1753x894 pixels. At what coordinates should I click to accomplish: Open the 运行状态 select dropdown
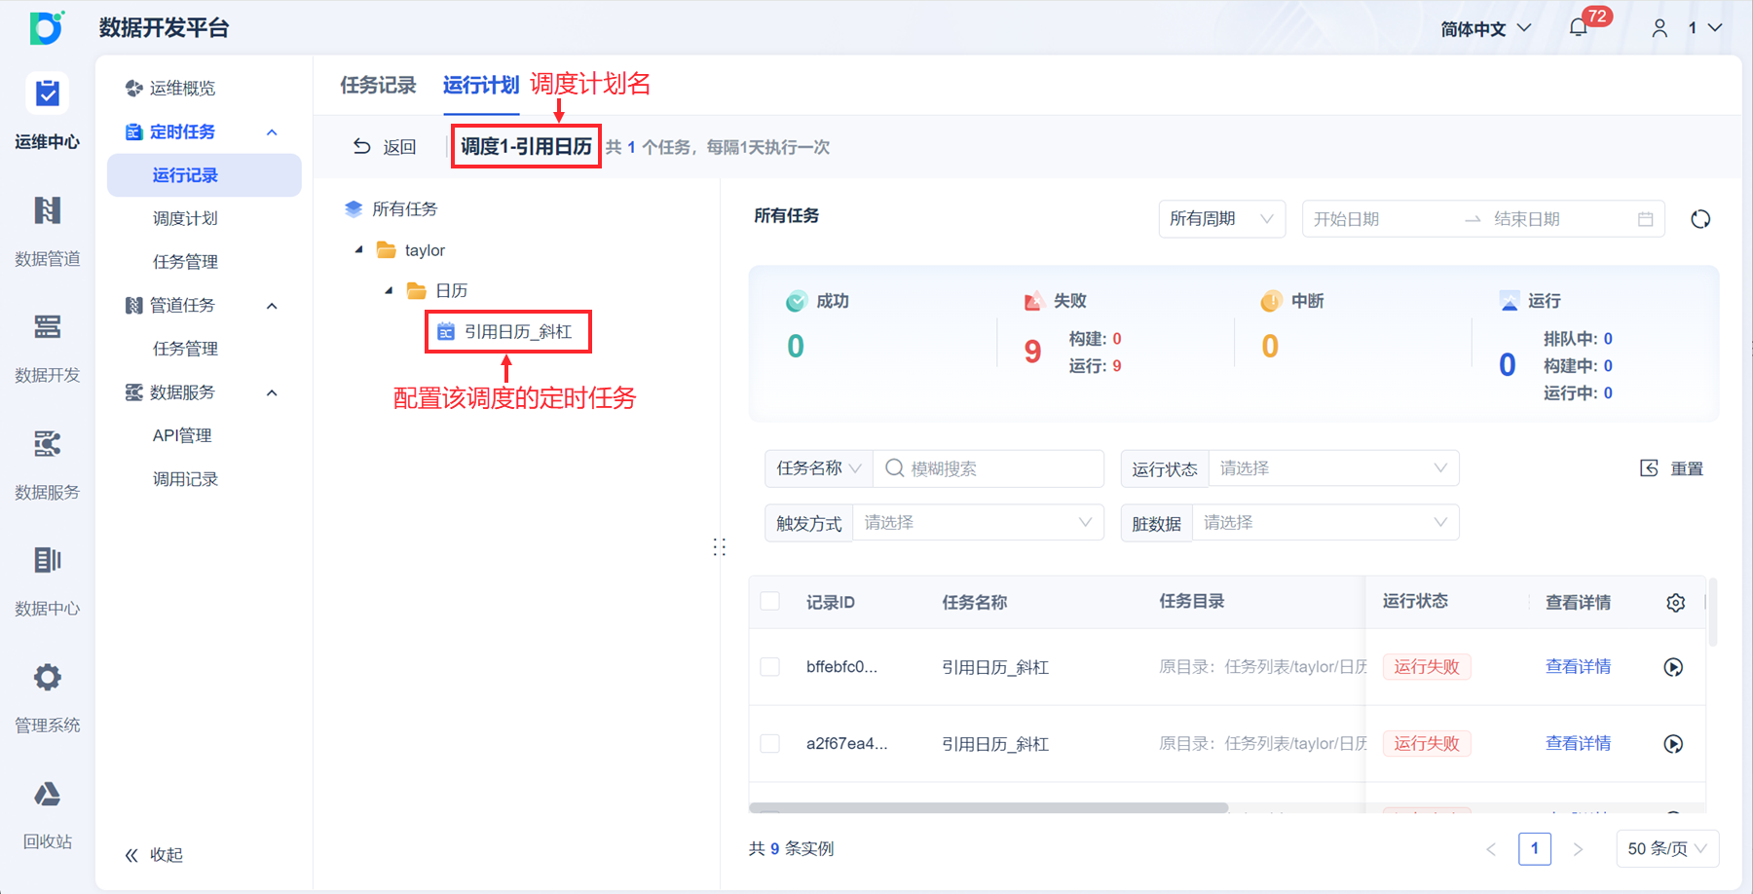[1333, 468]
